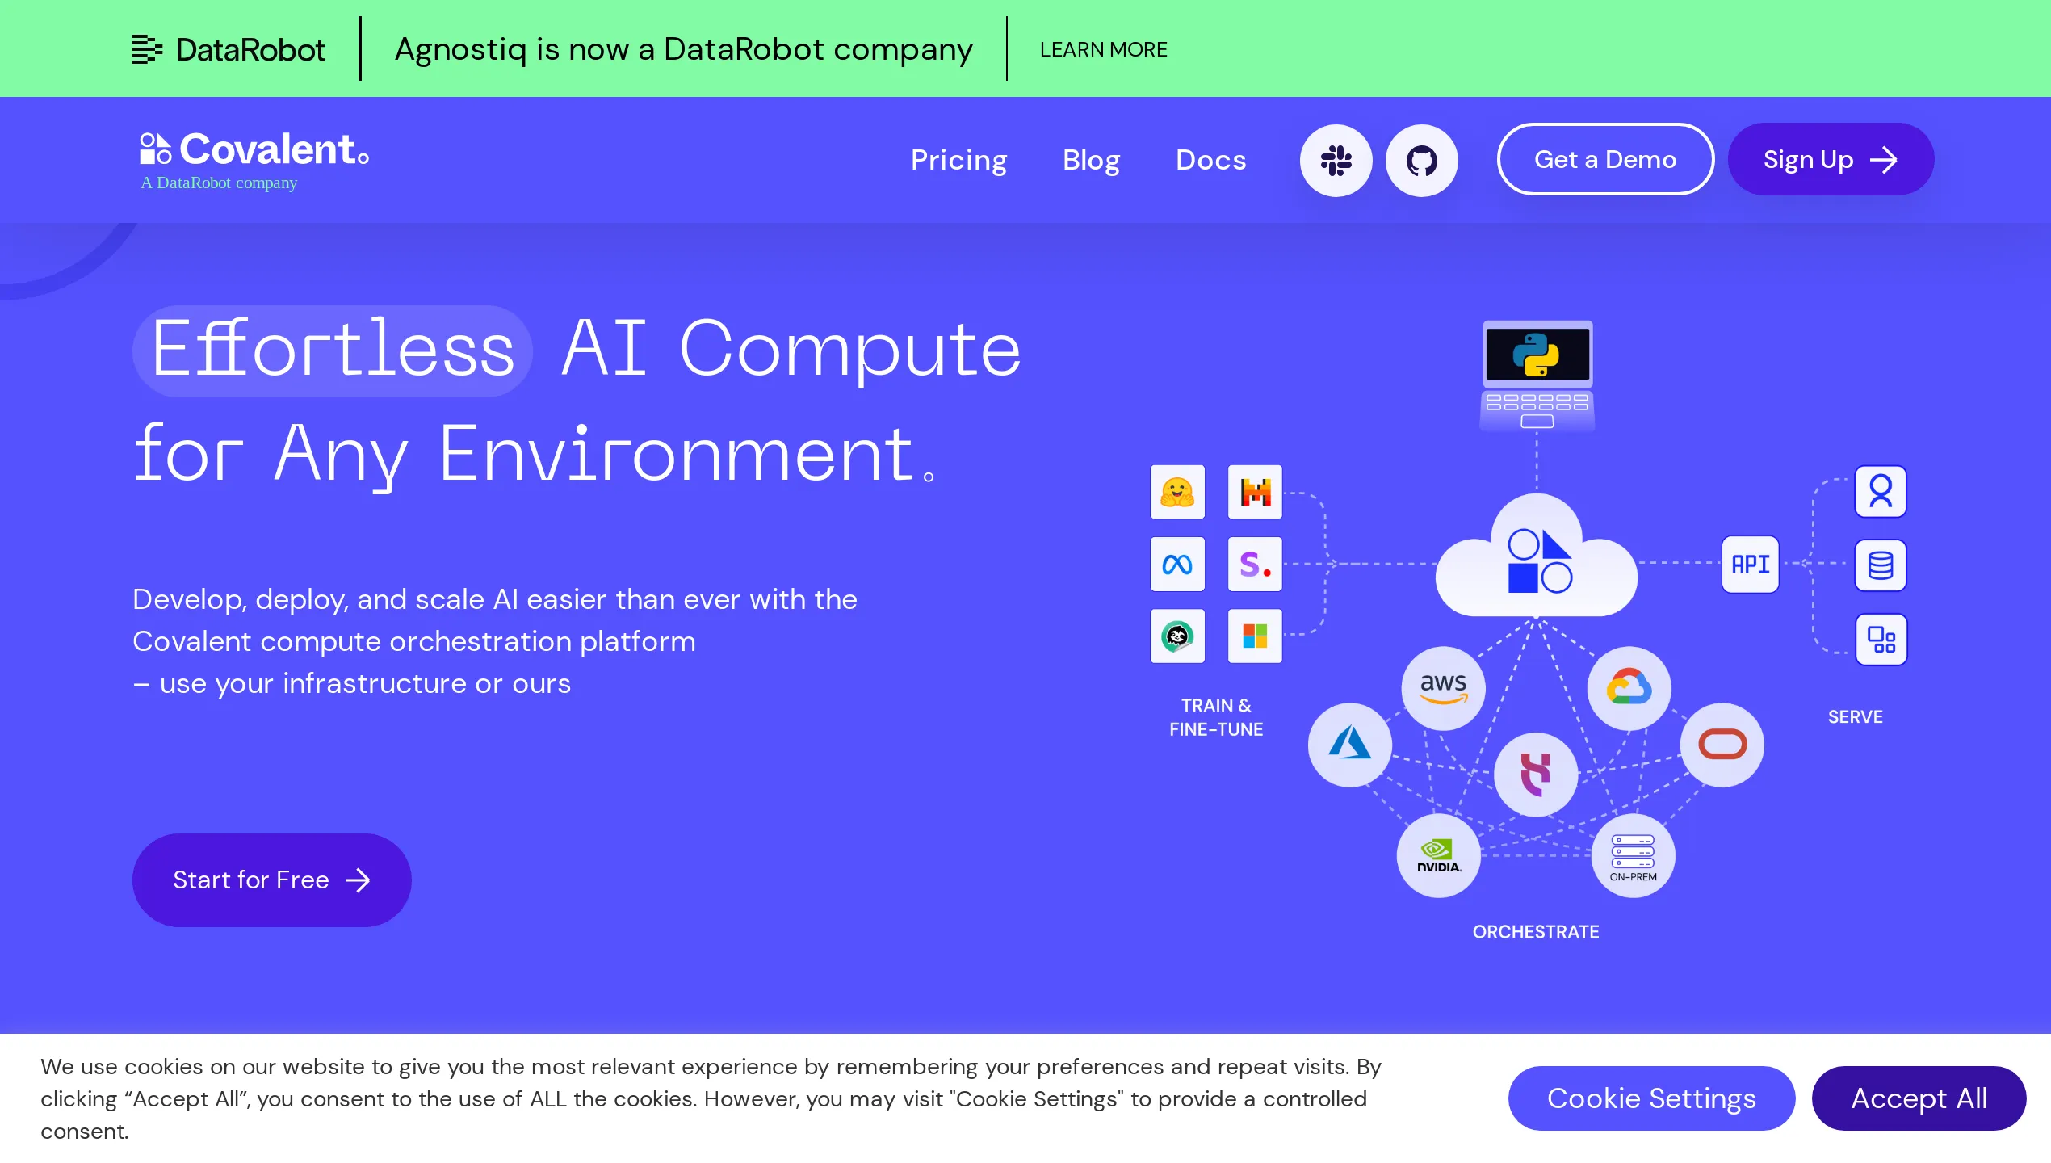Open the Blog menu item
Viewport: 2051px width, 1163px height.
(1091, 160)
